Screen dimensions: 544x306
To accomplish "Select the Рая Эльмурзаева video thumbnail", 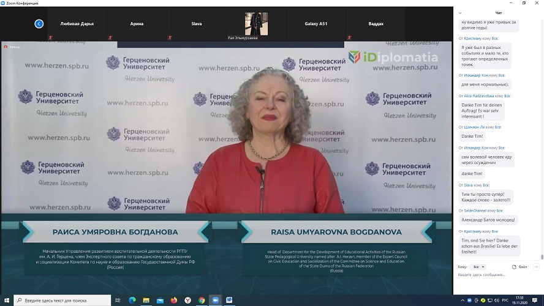I will [256, 24].
